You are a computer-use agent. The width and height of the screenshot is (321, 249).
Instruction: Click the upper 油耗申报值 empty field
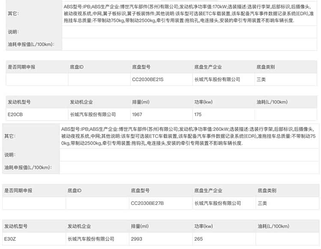pos(189,44)
